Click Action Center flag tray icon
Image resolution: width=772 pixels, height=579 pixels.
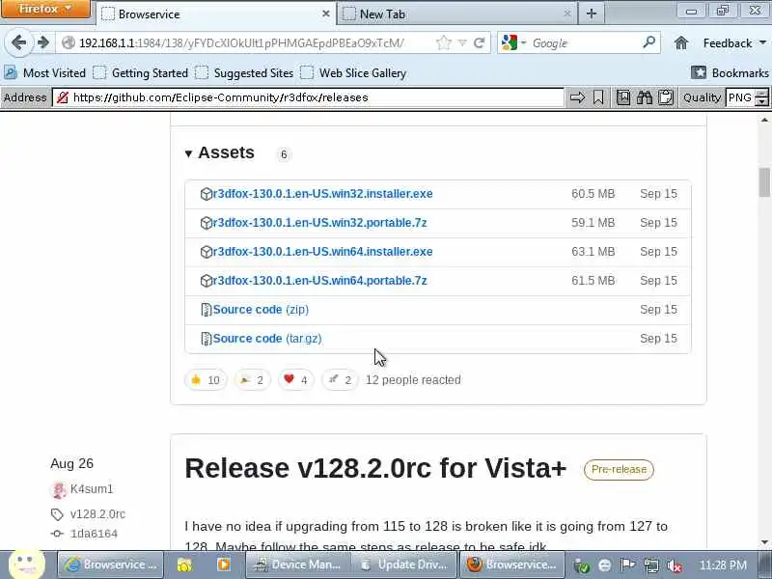628,565
